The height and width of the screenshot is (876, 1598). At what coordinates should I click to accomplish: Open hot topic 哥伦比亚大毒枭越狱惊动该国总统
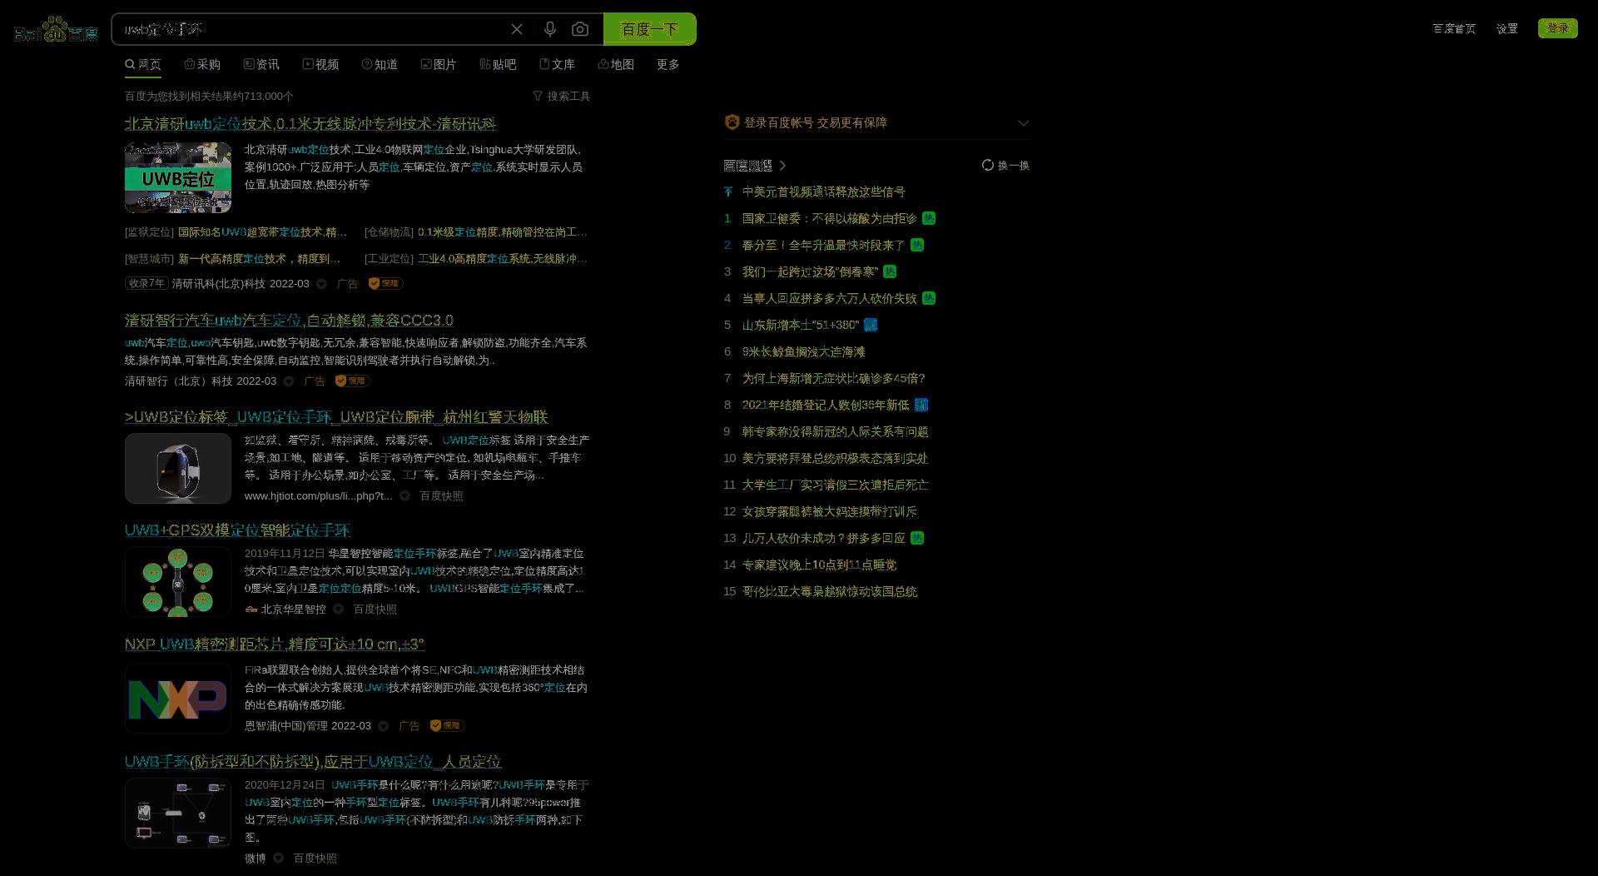830,592
